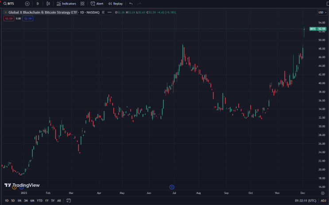Click the add symbol plus icon

(x=27, y=4)
